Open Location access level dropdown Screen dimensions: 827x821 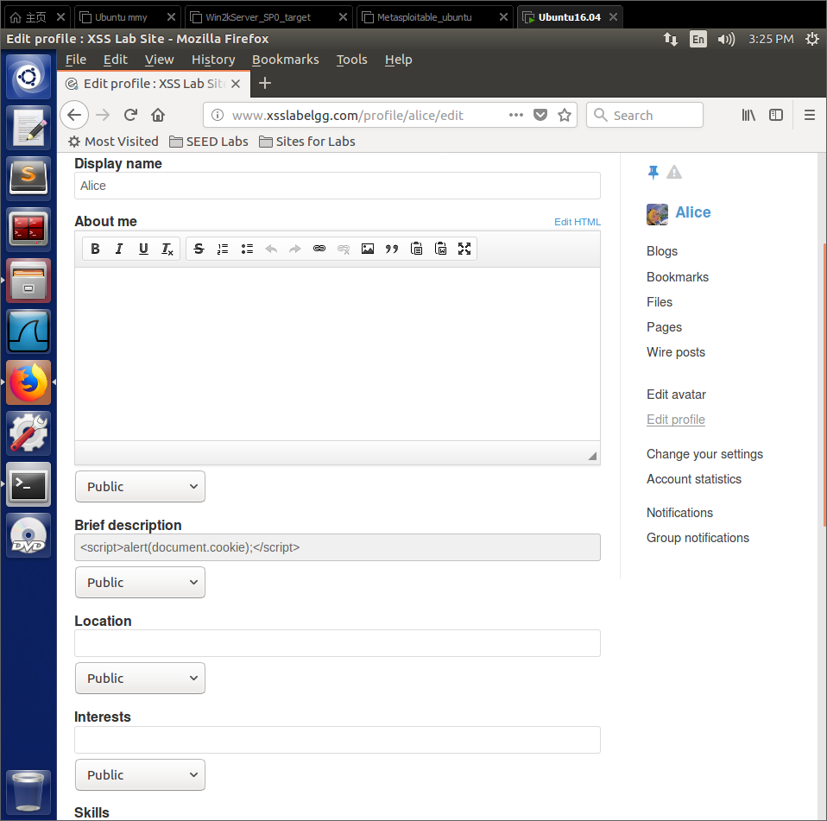pyautogui.click(x=141, y=679)
